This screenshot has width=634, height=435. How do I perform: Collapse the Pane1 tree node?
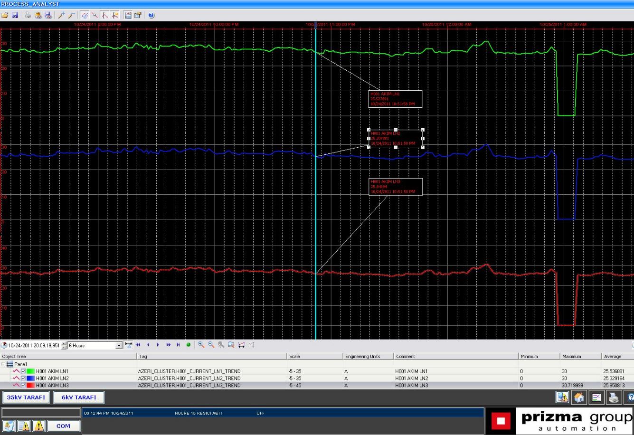(x=3, y=364)
